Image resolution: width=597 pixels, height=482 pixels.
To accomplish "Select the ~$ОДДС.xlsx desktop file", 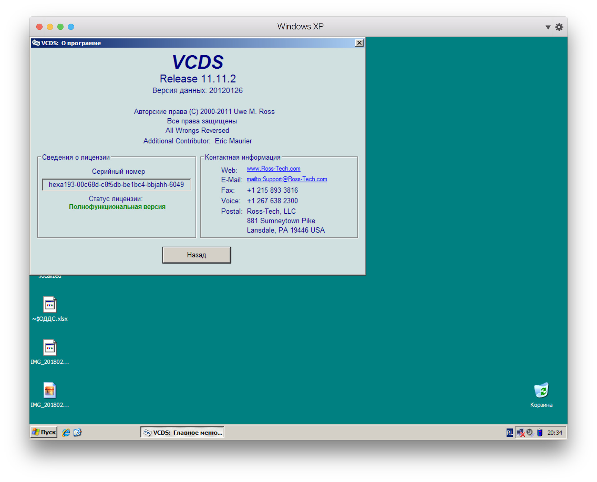I will point(50,309).
